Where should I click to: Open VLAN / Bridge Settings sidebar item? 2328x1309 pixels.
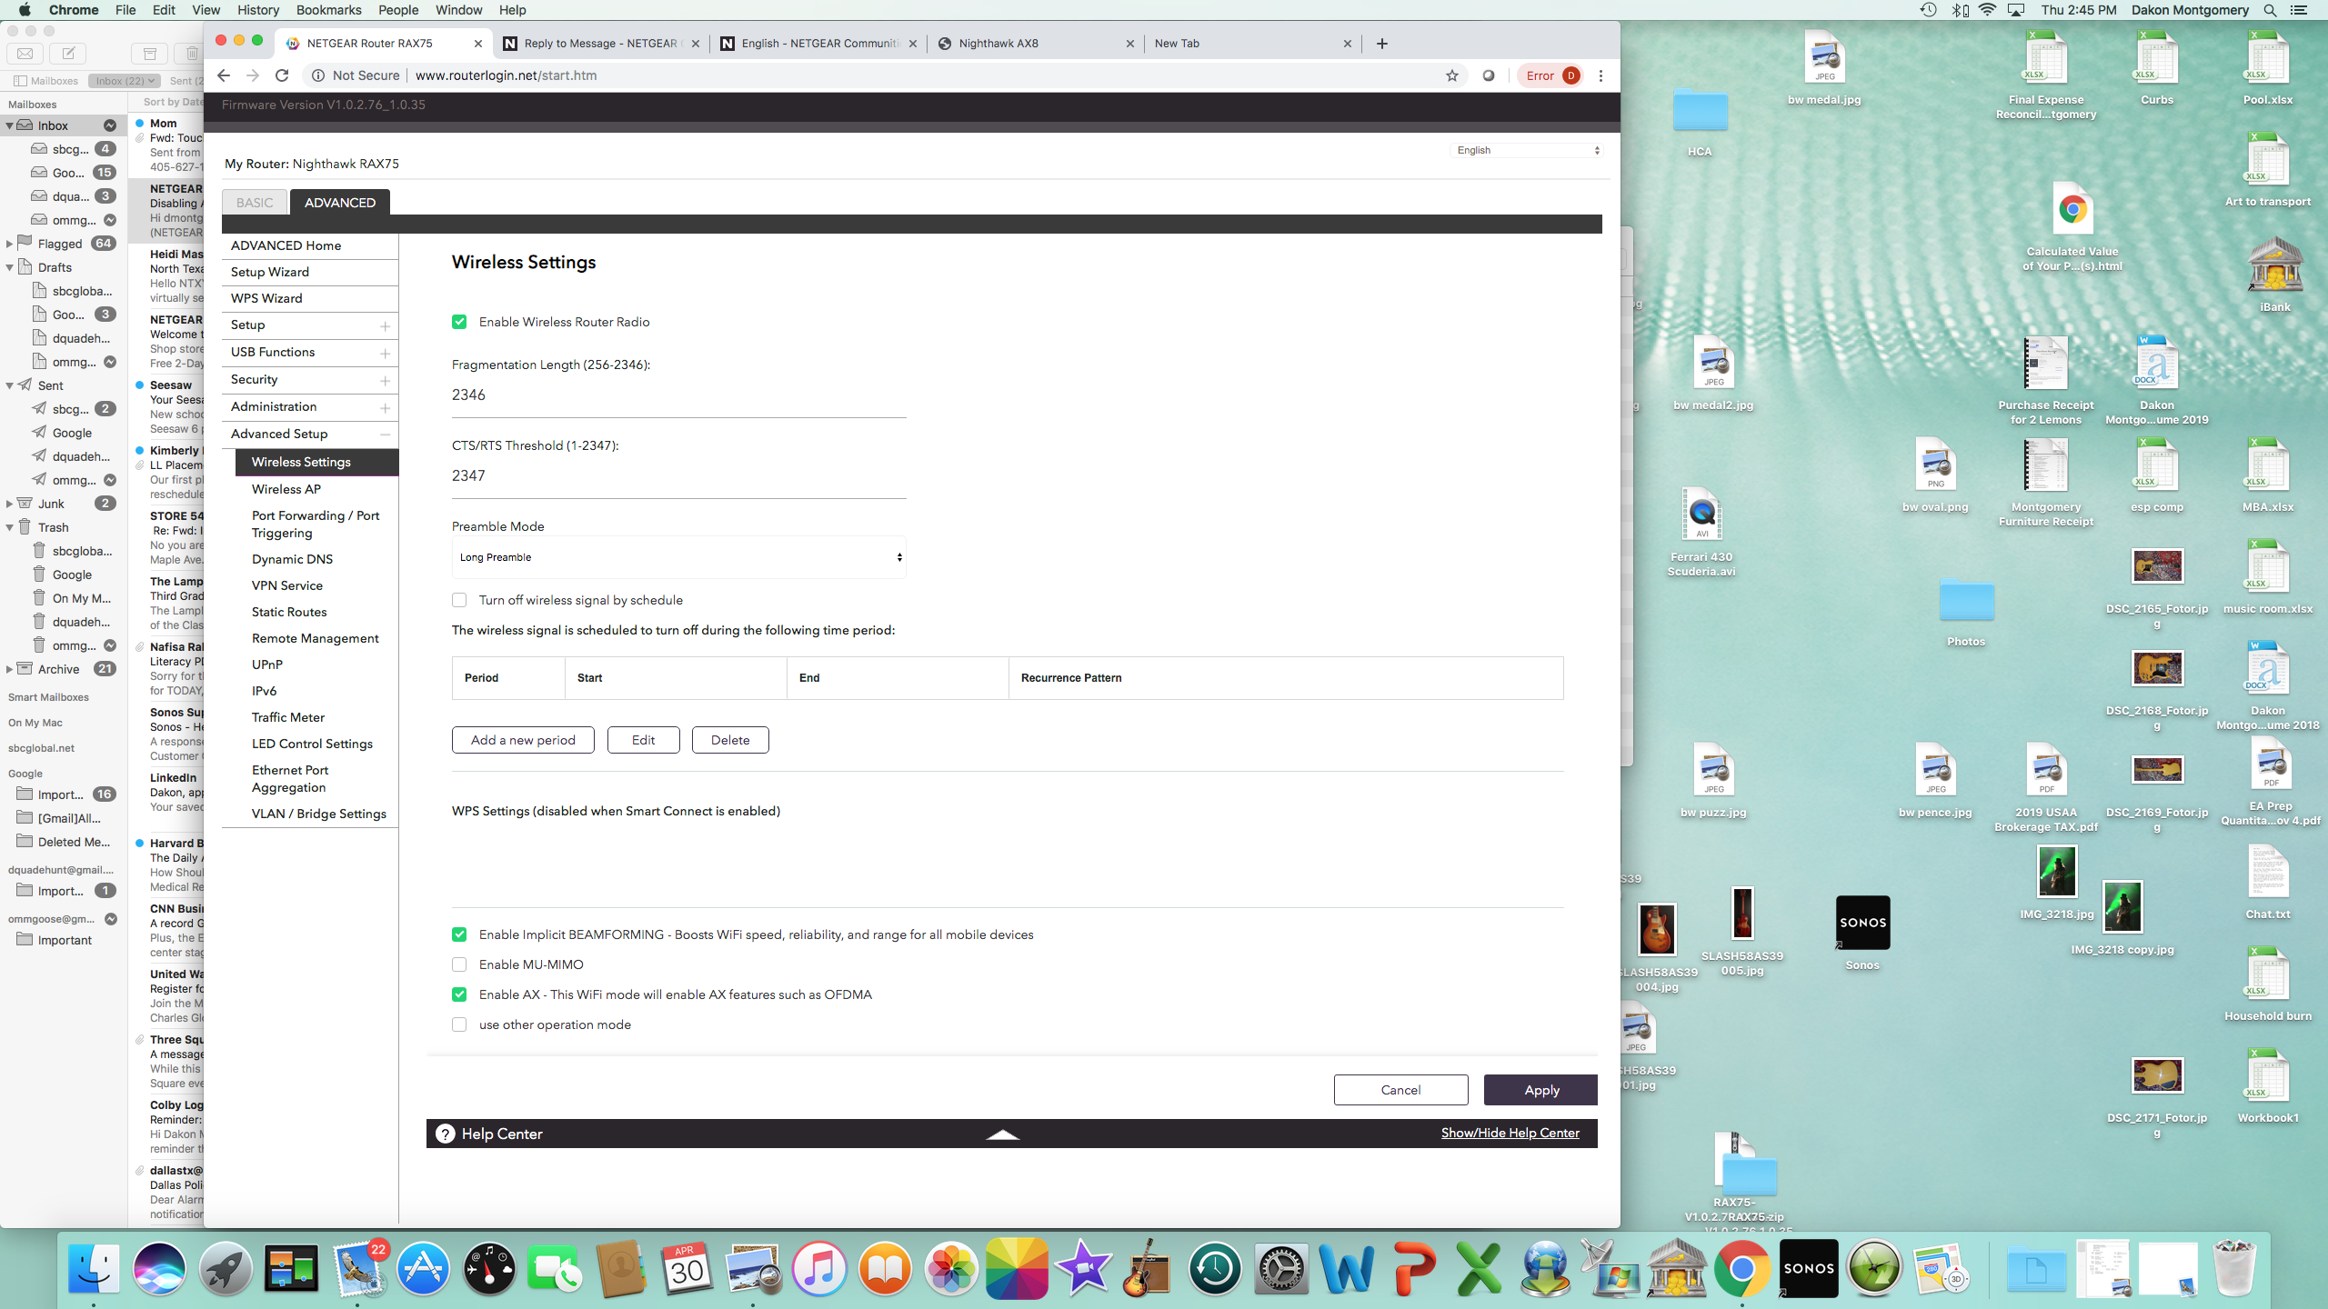[x=319, y=814]
